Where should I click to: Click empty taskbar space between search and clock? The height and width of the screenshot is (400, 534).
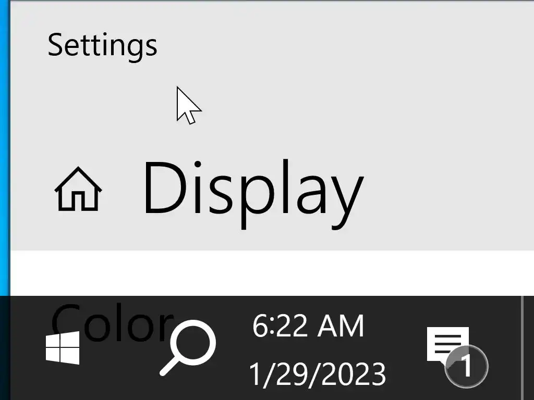point(233,347)
